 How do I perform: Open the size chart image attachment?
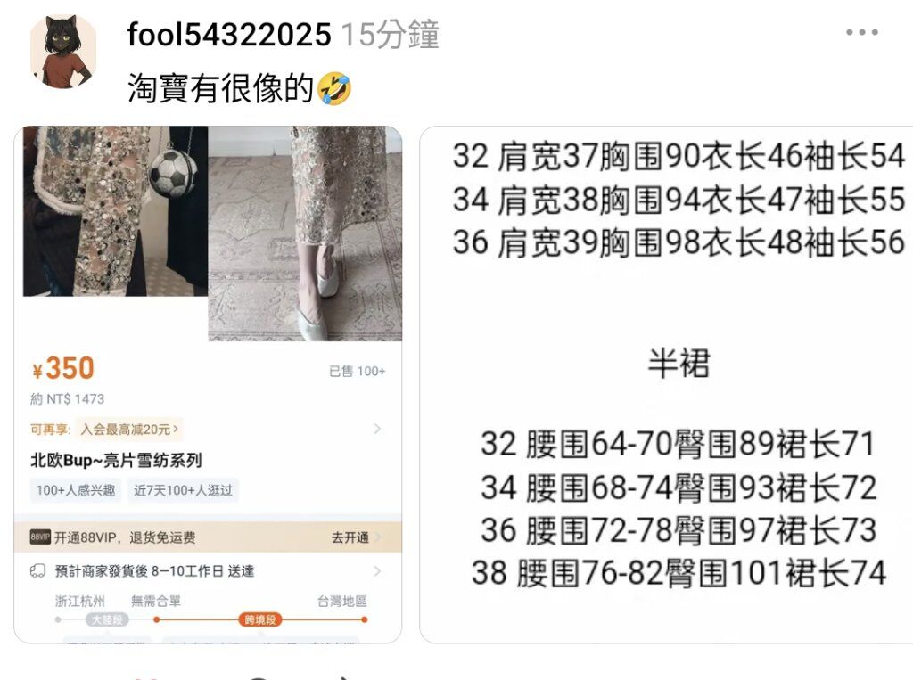click(x=666, y=384)
